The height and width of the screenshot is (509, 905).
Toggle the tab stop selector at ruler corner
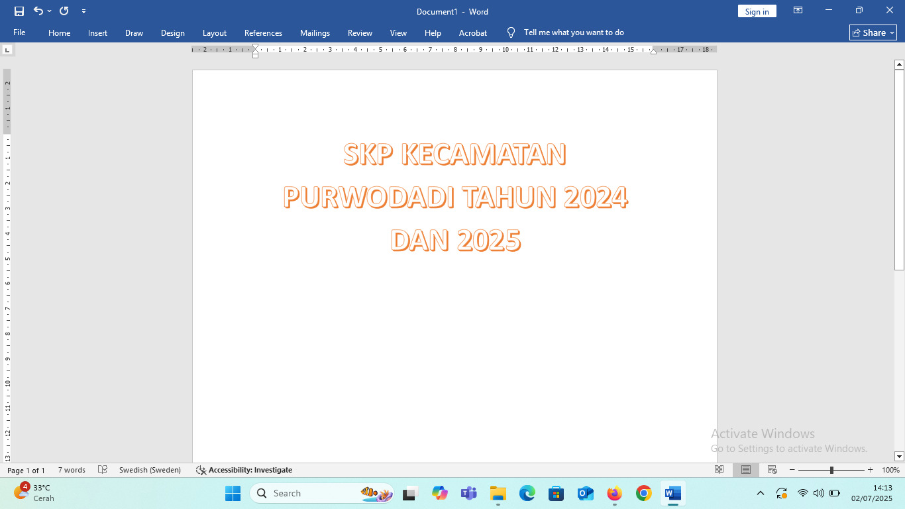pyautogui.click(x=7, y=50)
